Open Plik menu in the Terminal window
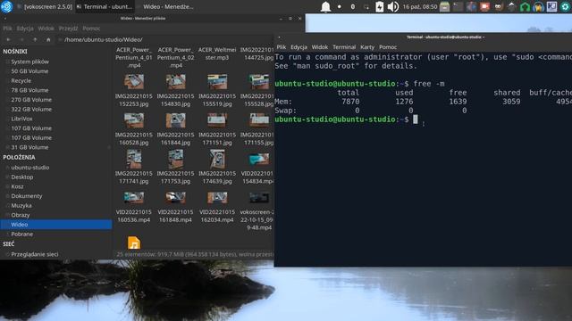 pos(282,47)
